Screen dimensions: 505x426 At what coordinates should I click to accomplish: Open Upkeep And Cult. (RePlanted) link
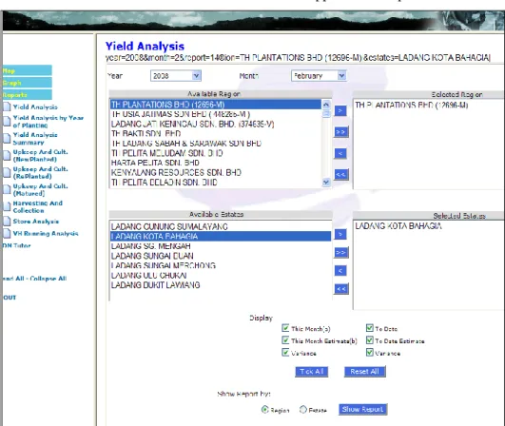pyautogui.click(x=41, y=173)
